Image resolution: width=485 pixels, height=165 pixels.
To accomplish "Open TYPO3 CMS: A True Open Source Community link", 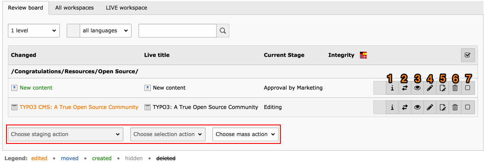I will click(79, 107).
